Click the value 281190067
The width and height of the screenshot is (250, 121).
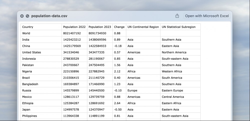click(96, 59)
